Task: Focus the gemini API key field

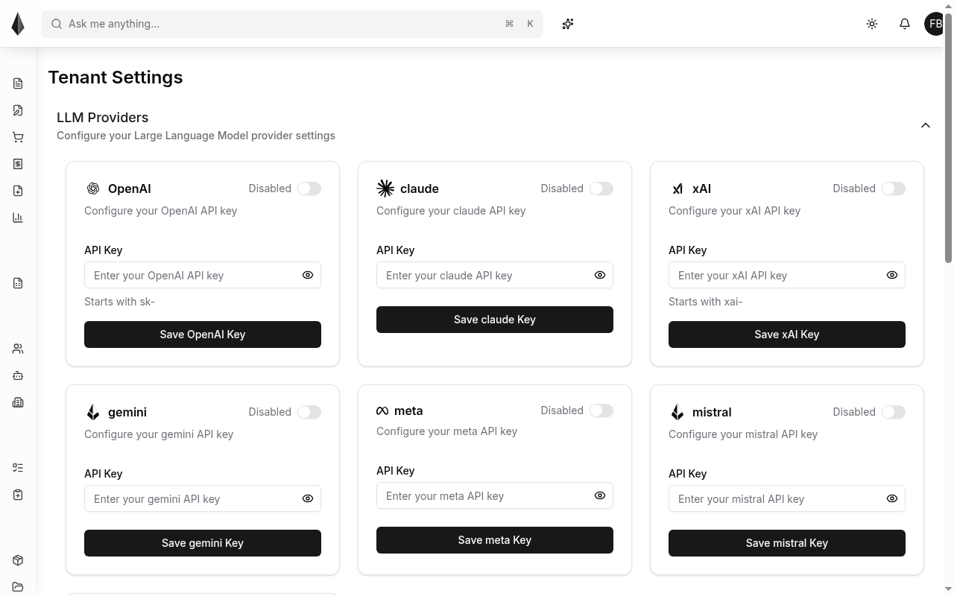Action: point(203,499)
